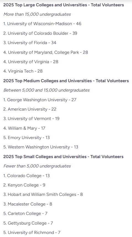Click the Top Small Colleges heading
The height and width of the screenshot is (237, 132).
[x=63, y=157]
